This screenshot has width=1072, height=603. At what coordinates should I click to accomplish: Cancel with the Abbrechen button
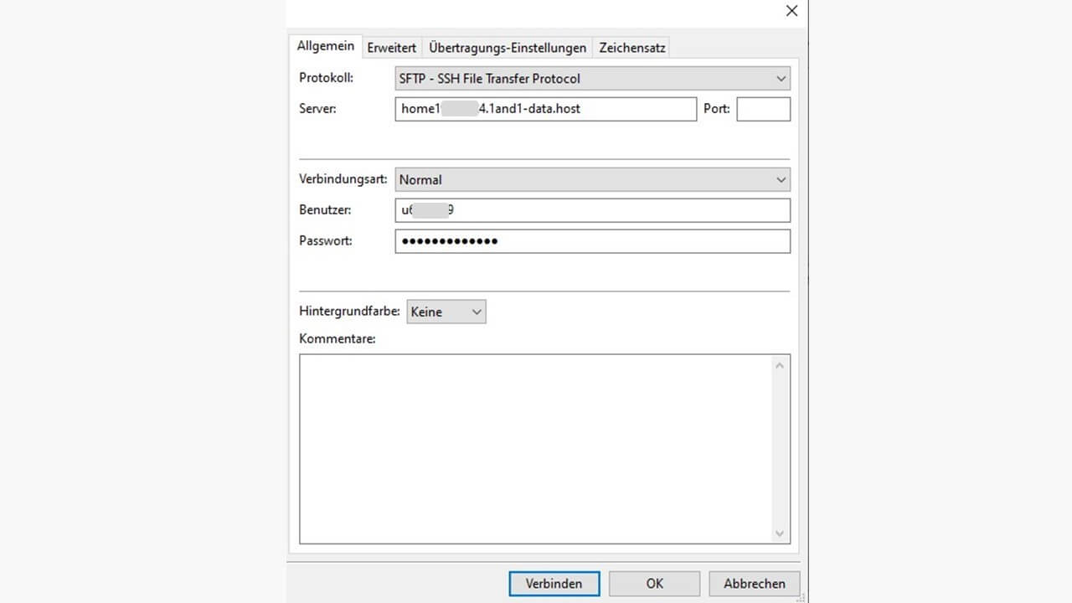coord(755,584)
